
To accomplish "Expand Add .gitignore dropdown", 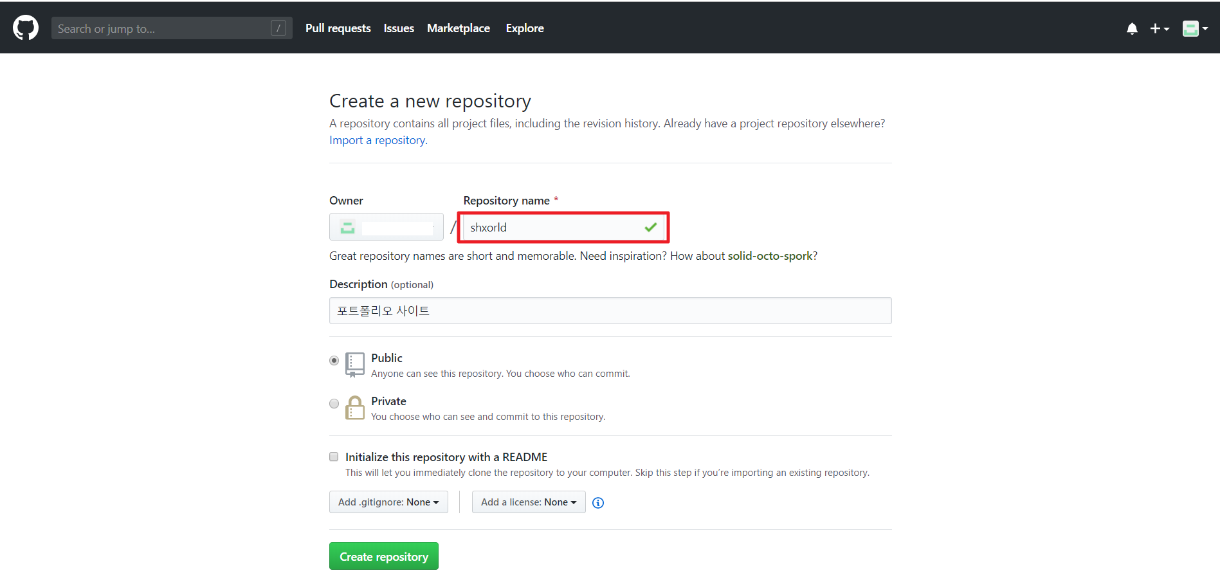I will [388, 502].
